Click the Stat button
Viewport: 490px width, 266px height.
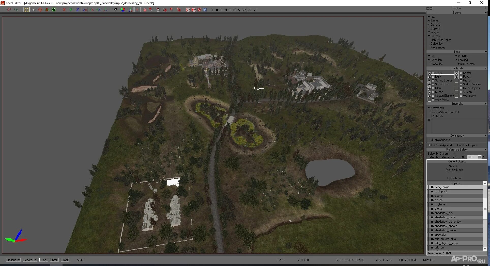tap(55, 260)
